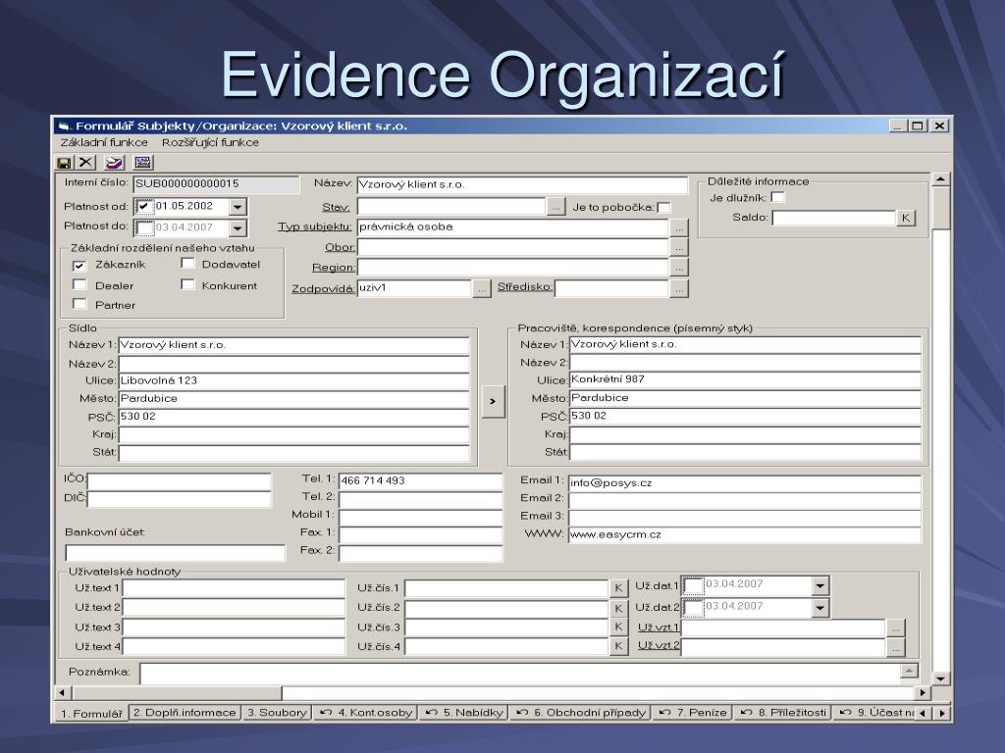
Task: Switch to the 6. Obchodní případy tab
Action: click(x=581, y=712)
